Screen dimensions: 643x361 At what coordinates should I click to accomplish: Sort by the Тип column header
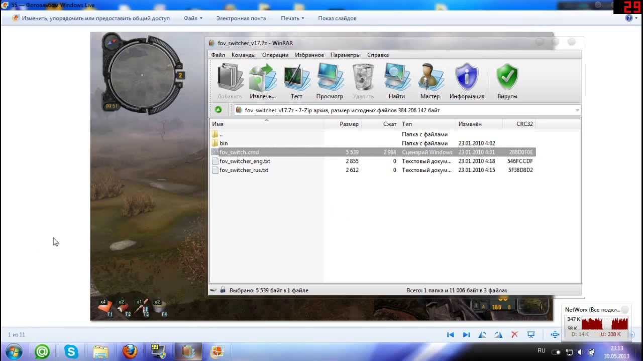pos(427,124)
